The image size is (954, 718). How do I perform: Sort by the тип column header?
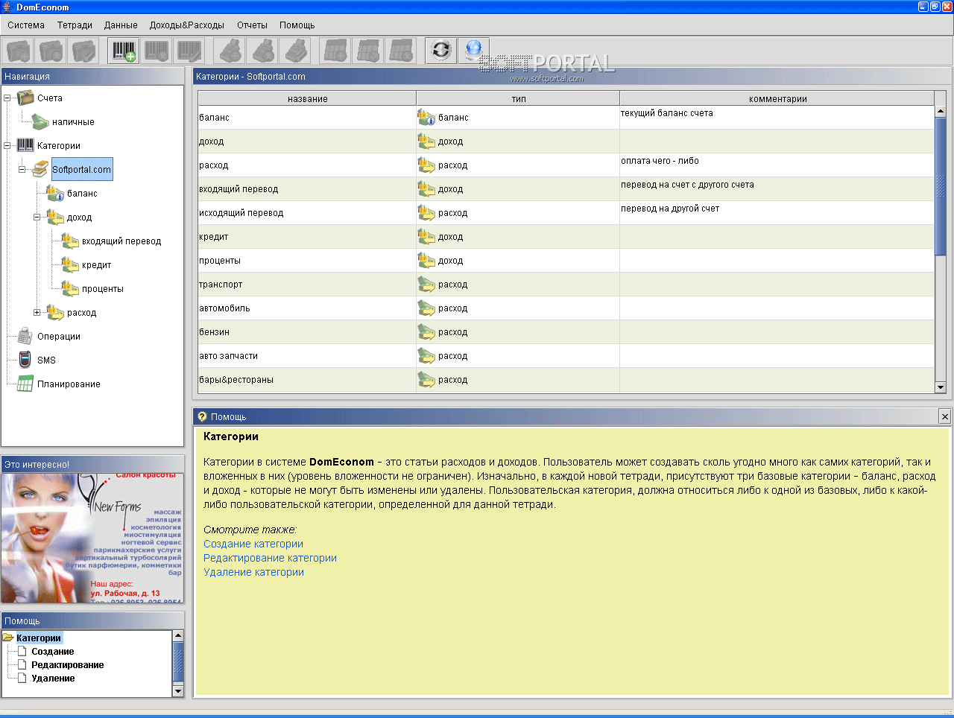(x=518, y=98)
